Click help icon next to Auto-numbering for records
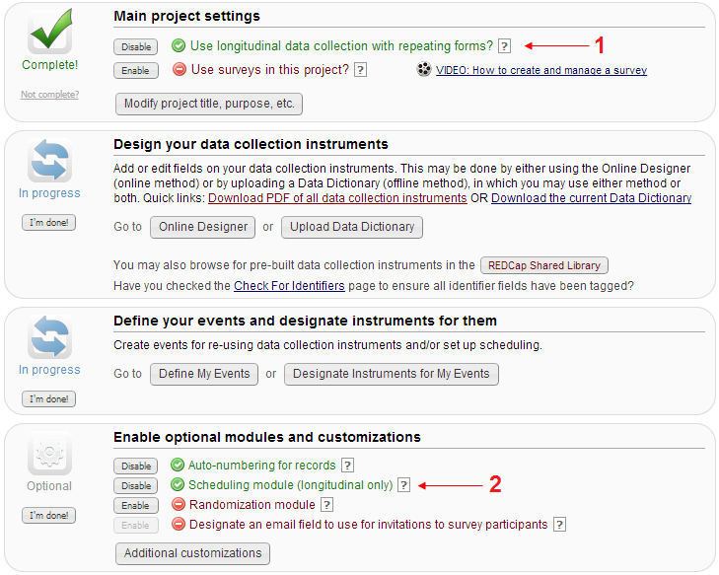This screenshot has height=575, width=719. pyautogui.click(x=347, y=466)
